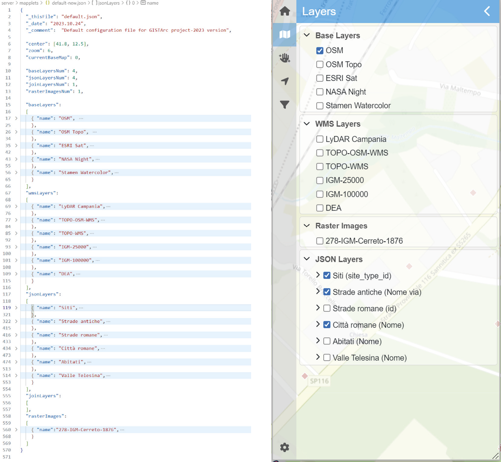The width and height of the screenshot is (501, 462).
Task: Collapse the JSON Layers section
Action: pos(307,259)
